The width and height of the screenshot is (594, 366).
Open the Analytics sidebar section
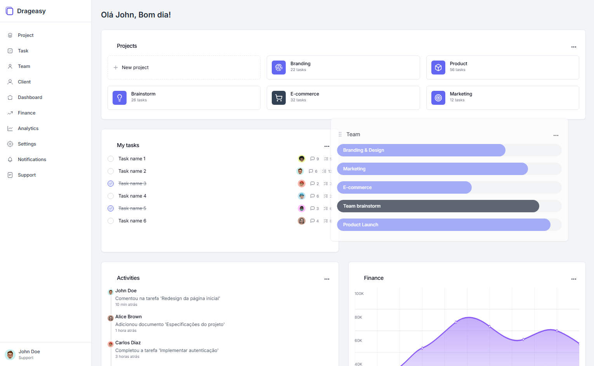pyautogui.click(x=28, y=128)
